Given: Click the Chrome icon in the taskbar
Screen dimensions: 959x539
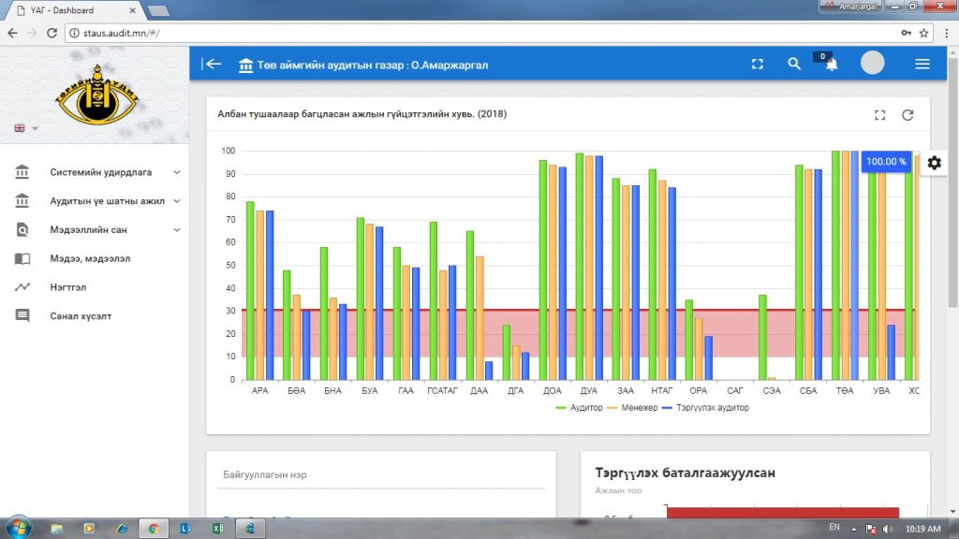Looking at the screenshot, I should click(x=154, y=529).
